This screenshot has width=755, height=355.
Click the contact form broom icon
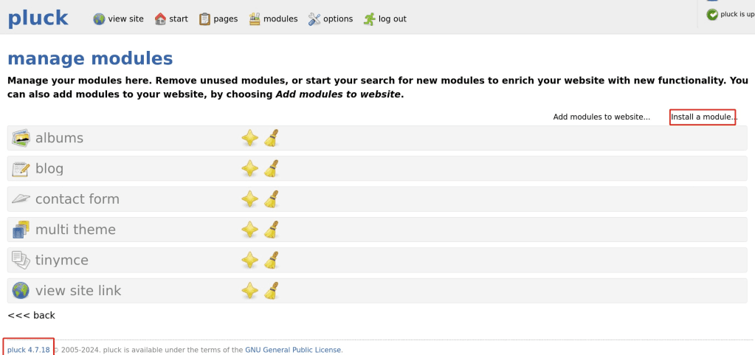(x=271, y=199)
